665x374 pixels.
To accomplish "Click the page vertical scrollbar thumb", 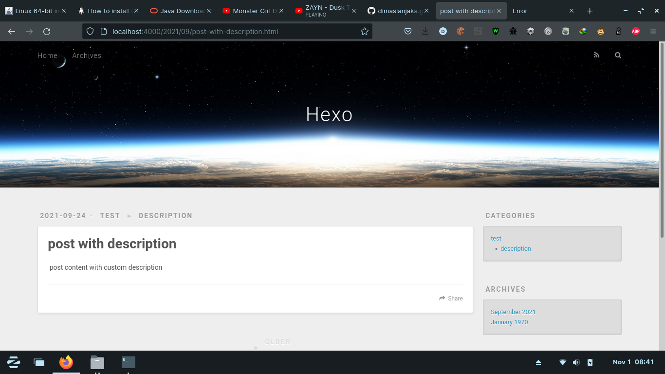I will coord(662,140).
